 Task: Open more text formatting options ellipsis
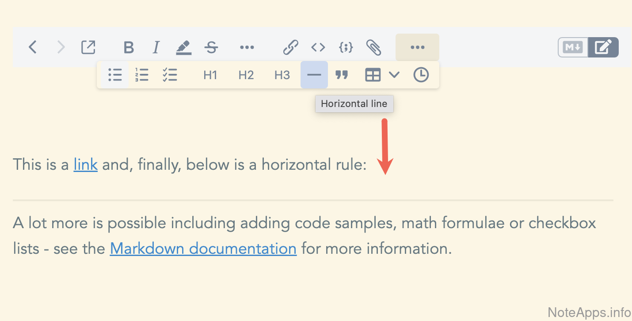click(x=247, y=47)
